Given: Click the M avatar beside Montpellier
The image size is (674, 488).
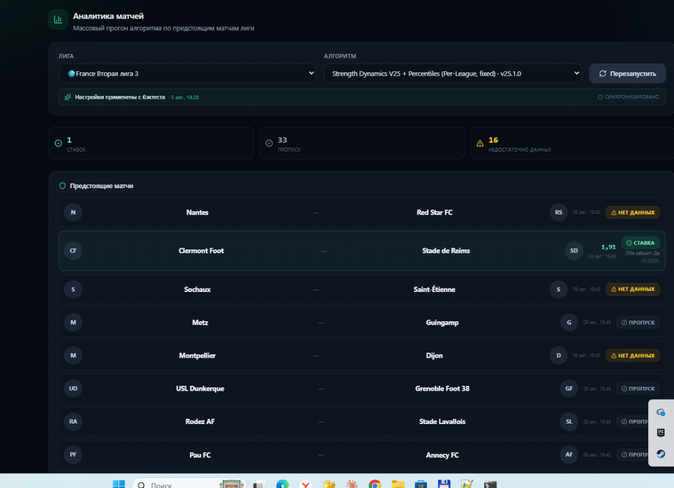Looking at the screenshot, I should click(x=73, y=355).
